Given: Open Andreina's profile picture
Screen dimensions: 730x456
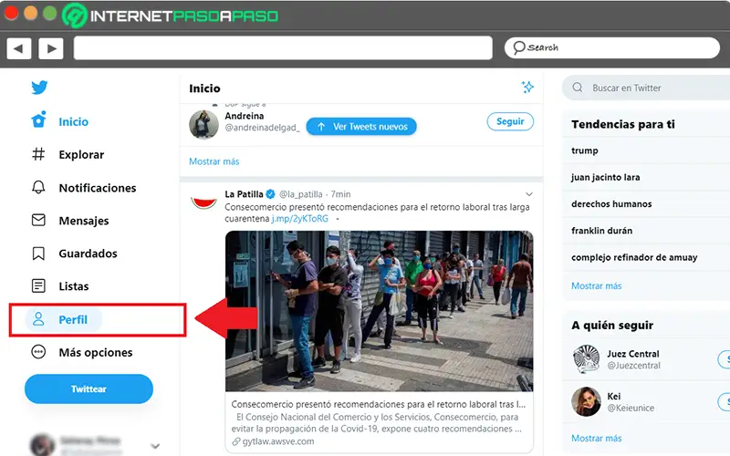Looking at the screenshot, I should pos(203,125).
